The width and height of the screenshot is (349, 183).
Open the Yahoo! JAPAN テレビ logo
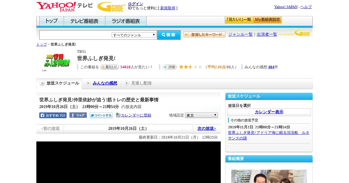[65, 7]
